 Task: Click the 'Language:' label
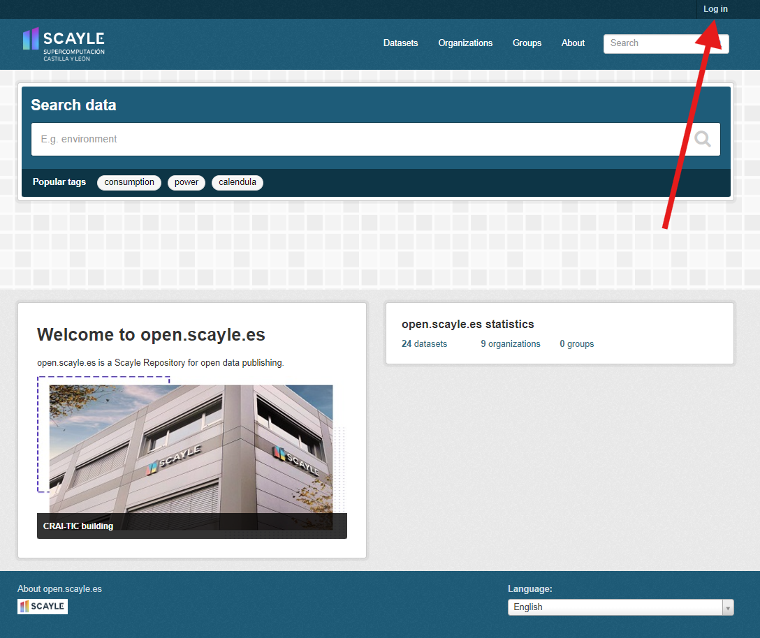pyautogui.click(x=530, y=589)
